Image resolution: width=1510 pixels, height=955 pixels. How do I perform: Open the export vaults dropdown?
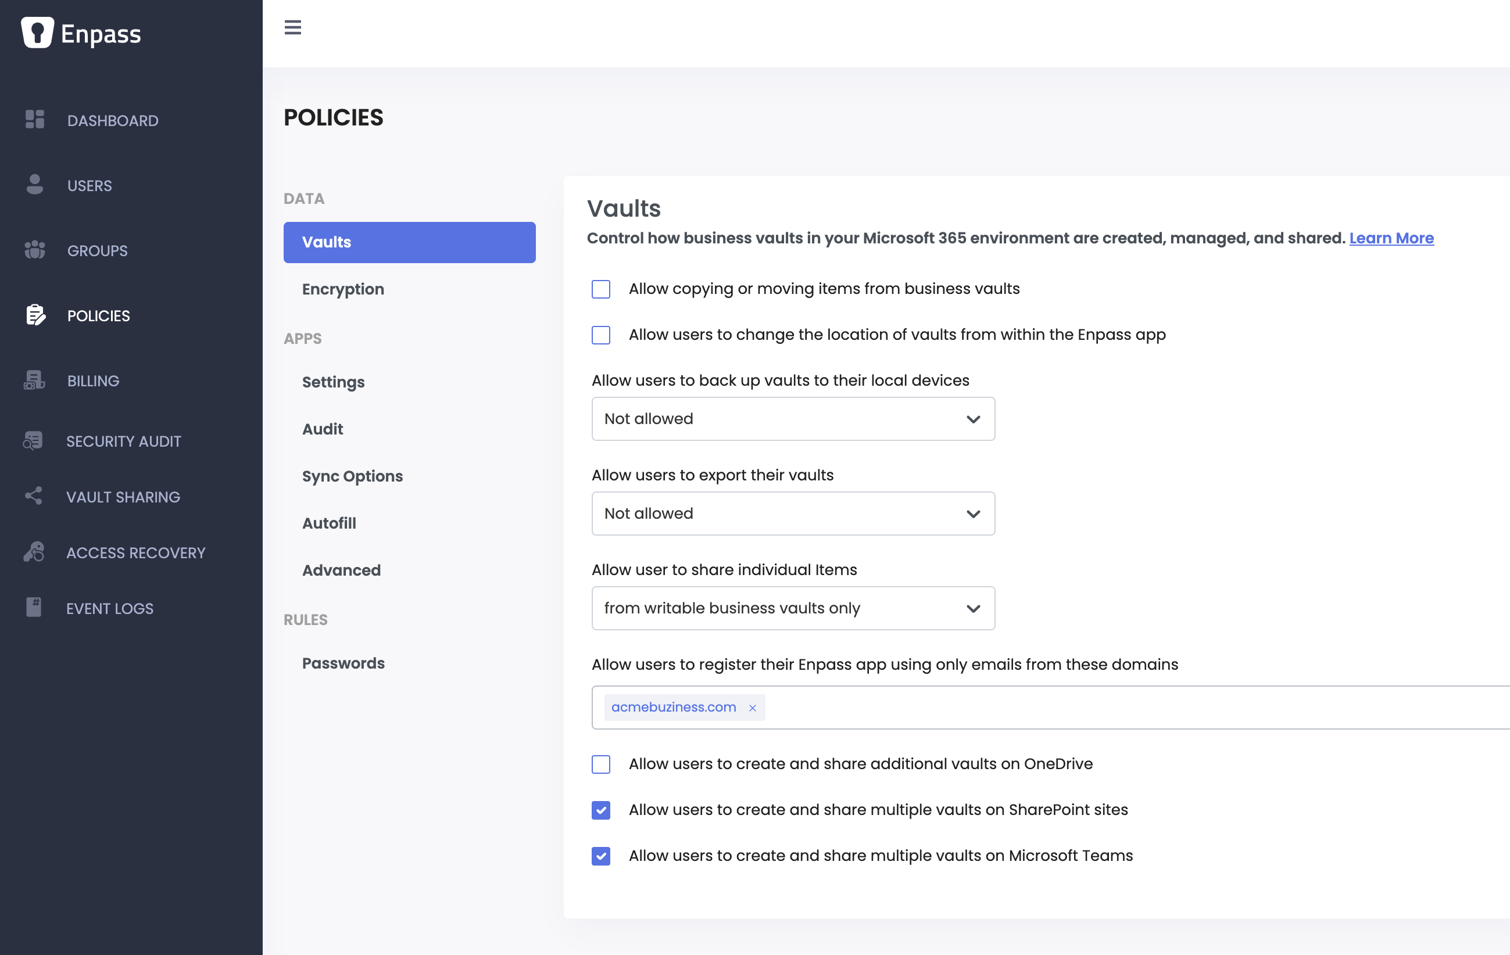pyautogui.click(x=793, y=513)
